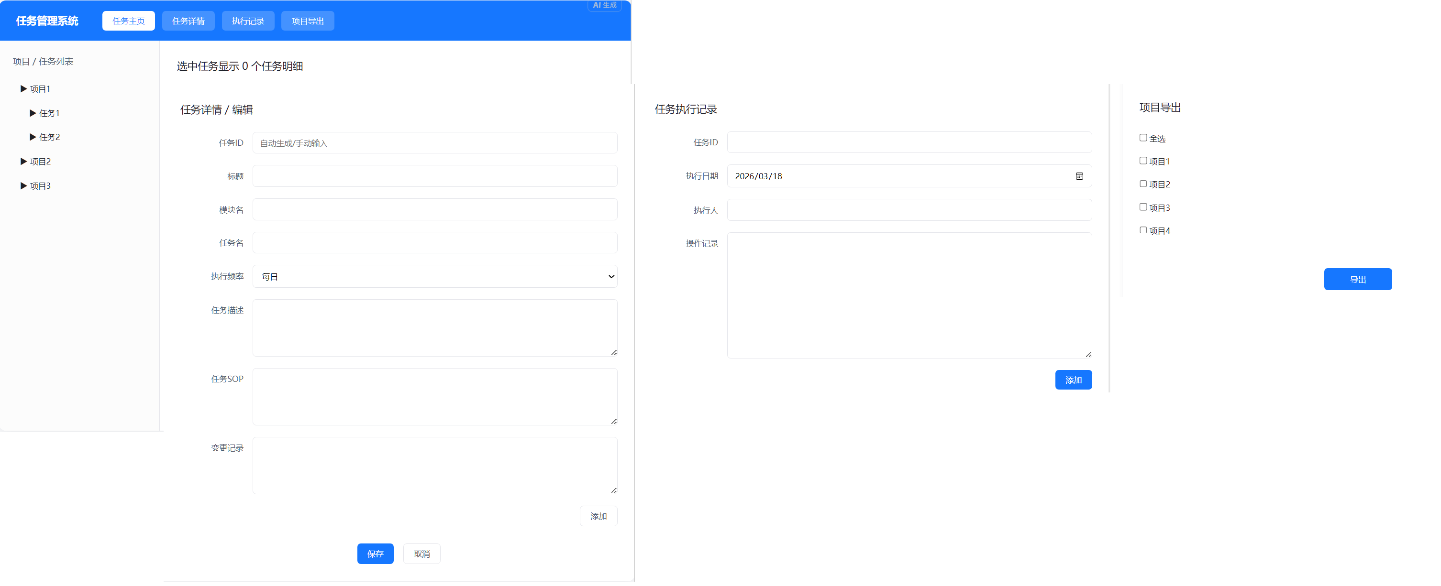The image size is (1441, 586).
Task: Check the 全选 checkbox
Action: (x=1143, y=138)
